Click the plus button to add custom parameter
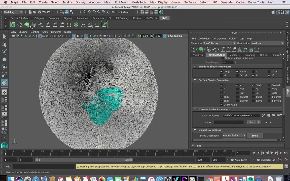290x181 pixels. tap(266, 122)
